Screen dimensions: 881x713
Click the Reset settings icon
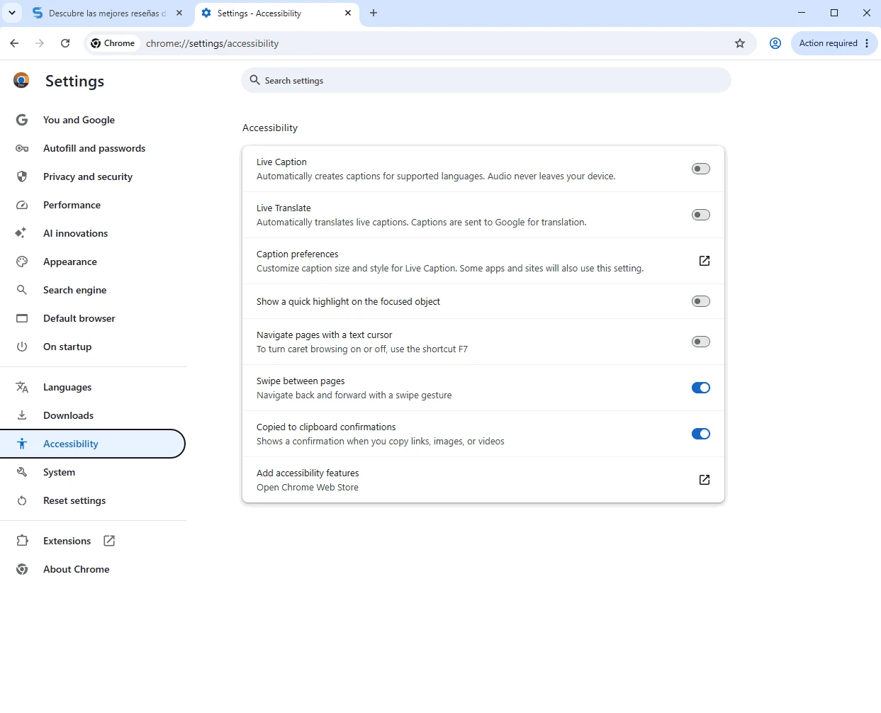coord(22,500)
